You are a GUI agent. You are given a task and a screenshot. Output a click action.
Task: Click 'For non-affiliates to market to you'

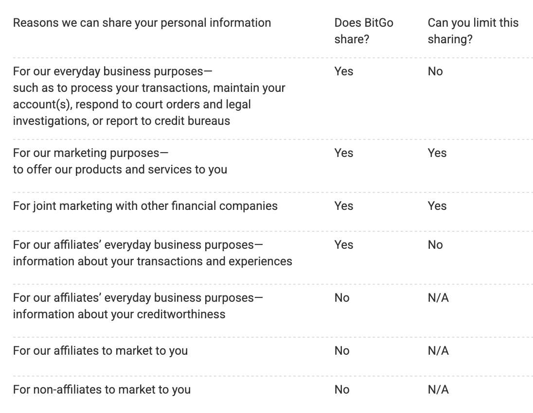point(102,389)
